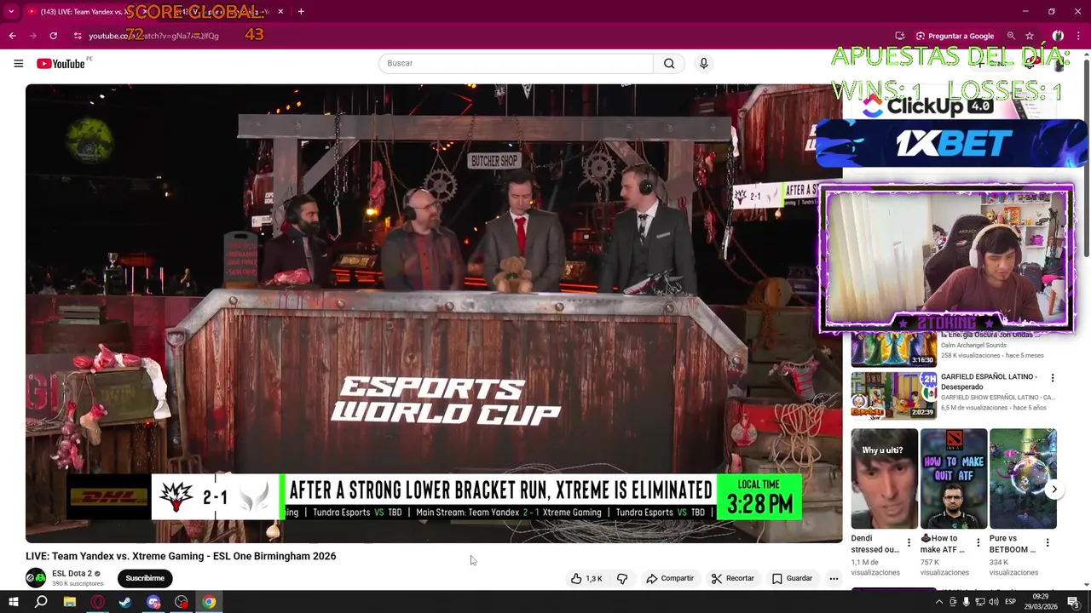Image resolution: width=1091 pixels, height=613 pixels.
Task: Show hidden system tray icons
Action: (x=939, y=602)
